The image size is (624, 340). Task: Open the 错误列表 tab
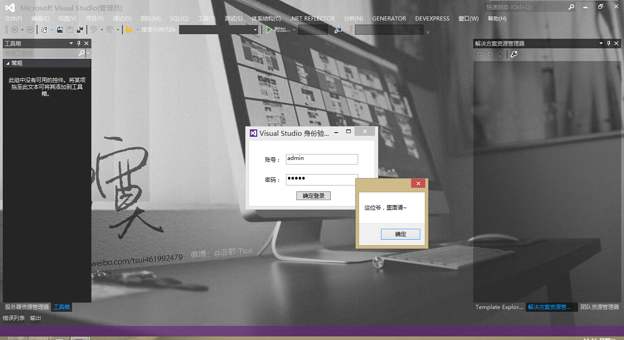[14, 318]
